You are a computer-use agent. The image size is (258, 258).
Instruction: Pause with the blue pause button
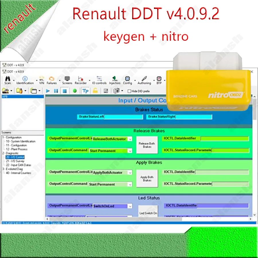[56, 91]
